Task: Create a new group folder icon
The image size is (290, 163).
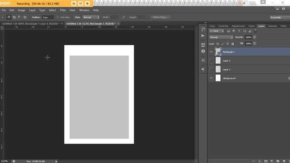Action: click(278, 161)
